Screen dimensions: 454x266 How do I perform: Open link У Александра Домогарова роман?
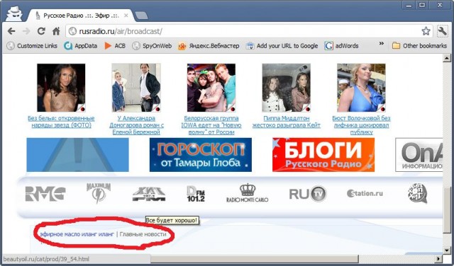pyautogui.click(x=136, y=125)
